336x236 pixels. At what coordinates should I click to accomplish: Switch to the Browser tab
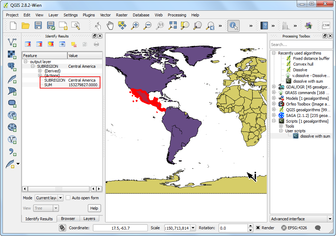click(68, 219)
